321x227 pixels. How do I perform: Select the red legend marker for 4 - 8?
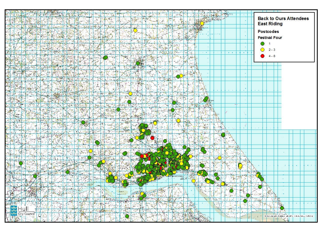coord(263,56)
